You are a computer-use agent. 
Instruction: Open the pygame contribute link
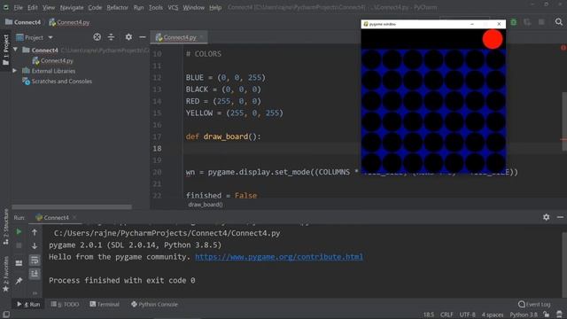(279, 257)
